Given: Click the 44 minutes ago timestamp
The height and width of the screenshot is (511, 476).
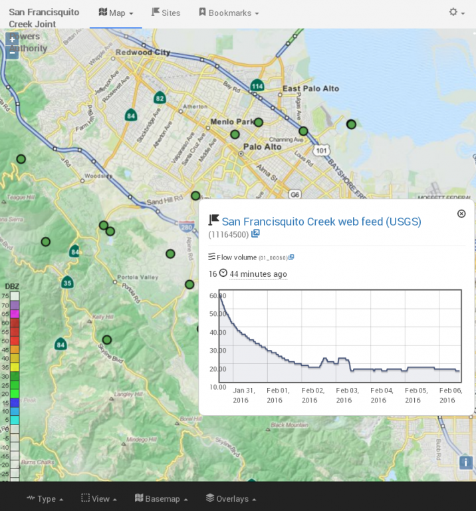Looking at the screenshot, I should [258, 274].
